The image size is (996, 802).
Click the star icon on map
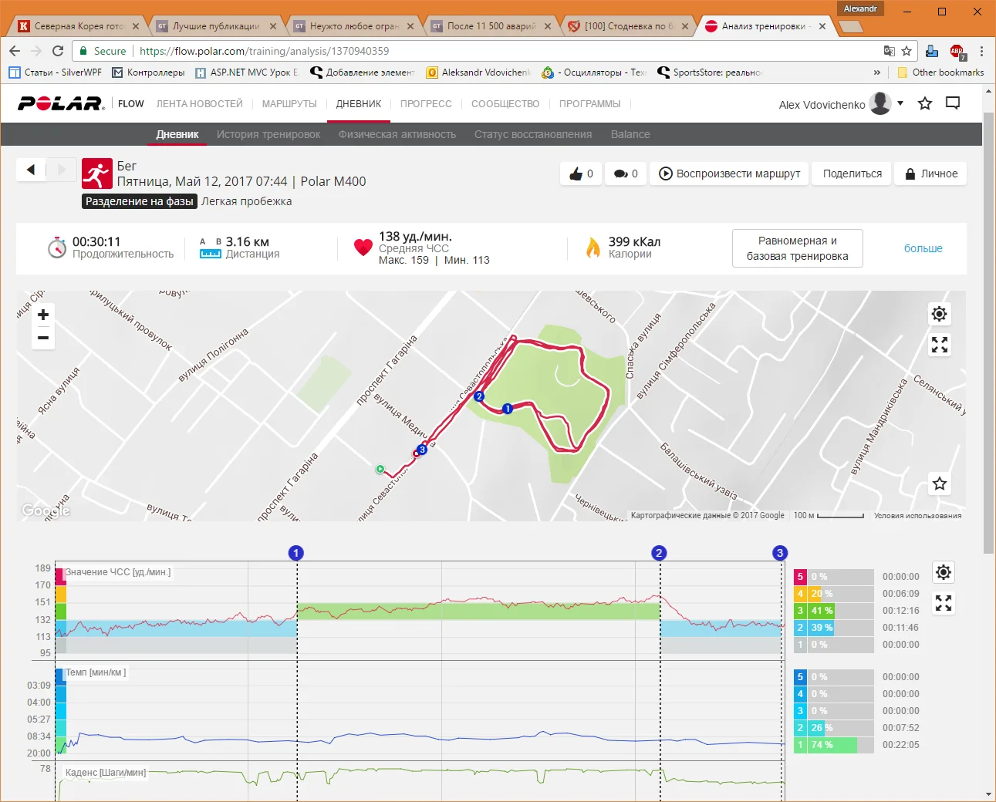pyautogui.click(x=939, y=484)
